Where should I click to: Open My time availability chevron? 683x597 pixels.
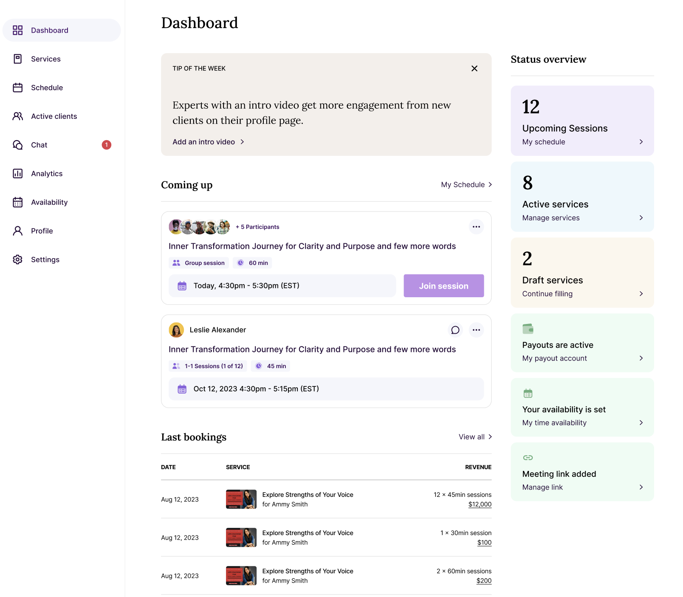(x=641, y=422)
